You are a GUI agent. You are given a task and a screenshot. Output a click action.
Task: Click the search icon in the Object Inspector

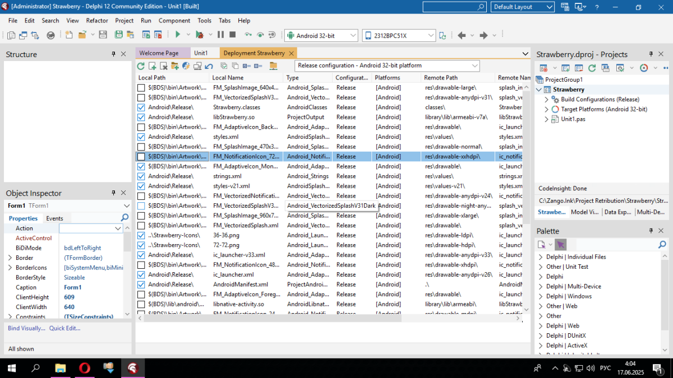(x=125, y=218)
